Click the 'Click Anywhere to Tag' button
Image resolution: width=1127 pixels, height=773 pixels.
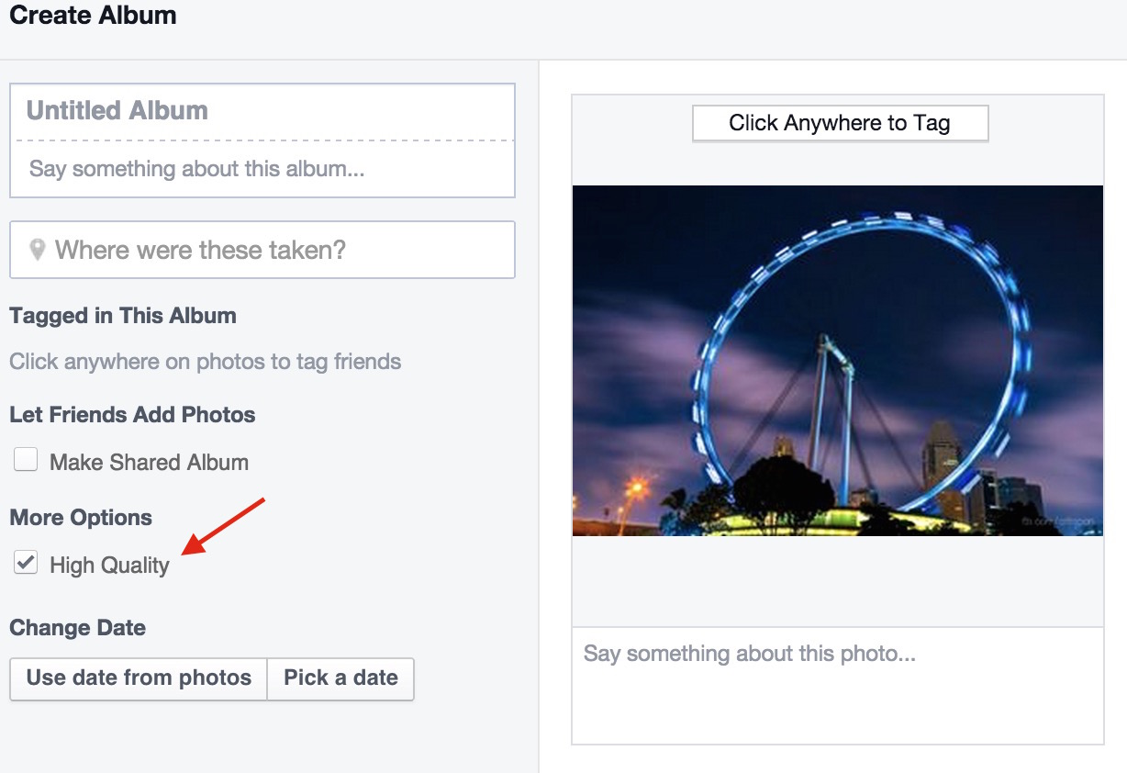839,124
